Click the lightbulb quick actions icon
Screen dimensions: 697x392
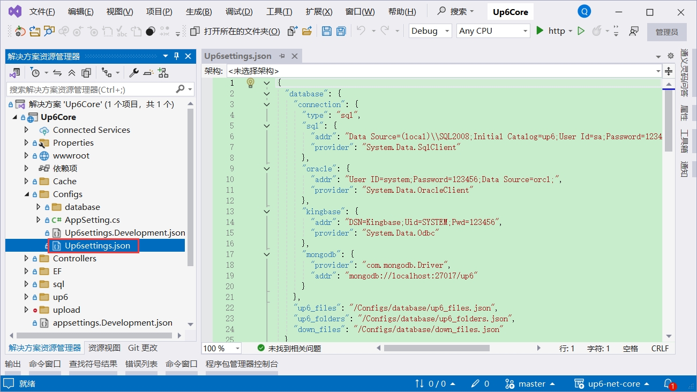coord(250,83)
